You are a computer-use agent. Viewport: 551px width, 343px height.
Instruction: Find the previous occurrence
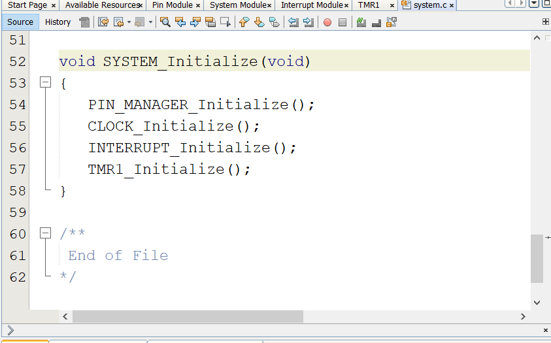pos(180,22)
